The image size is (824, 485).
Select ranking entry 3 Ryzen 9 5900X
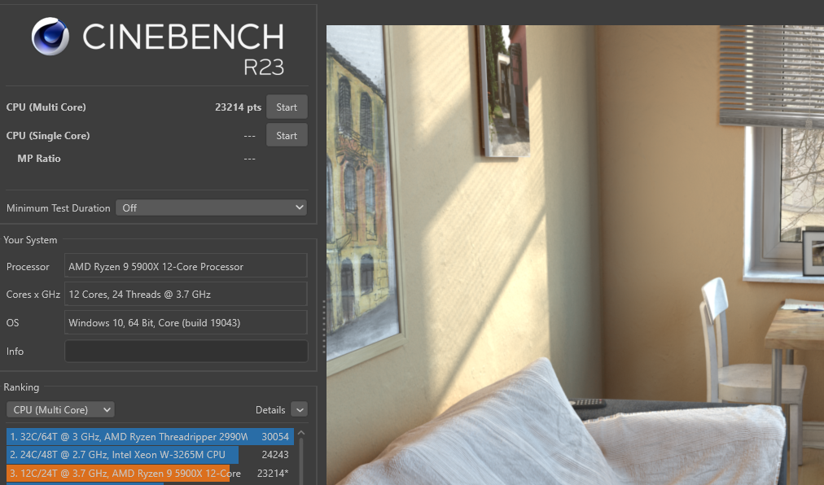[x=150, y=473]
